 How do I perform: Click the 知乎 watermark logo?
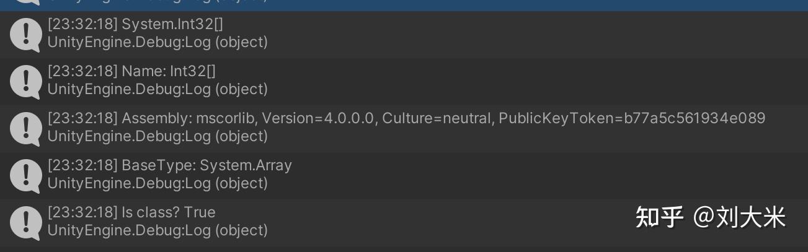[659, 217]
